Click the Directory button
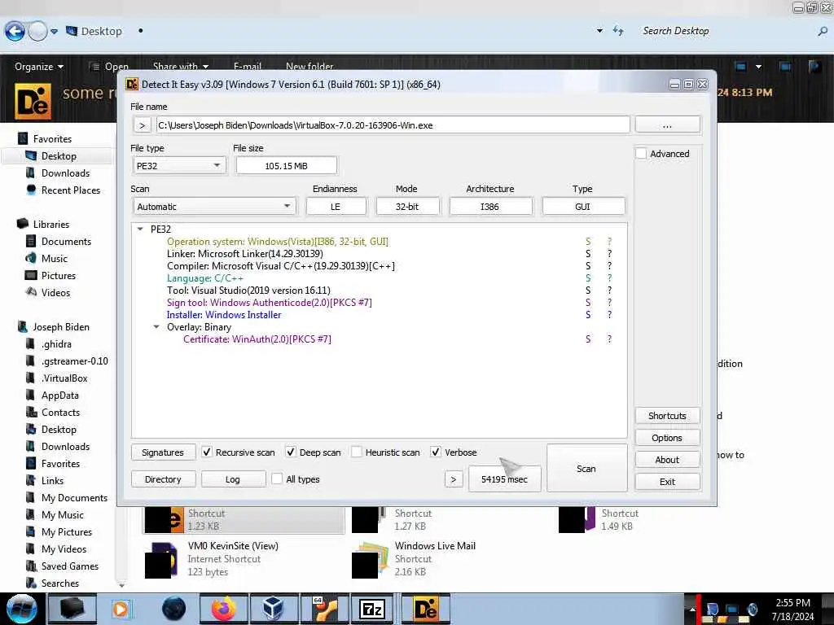Screen dimensions: 834x625 pos(163,479)
